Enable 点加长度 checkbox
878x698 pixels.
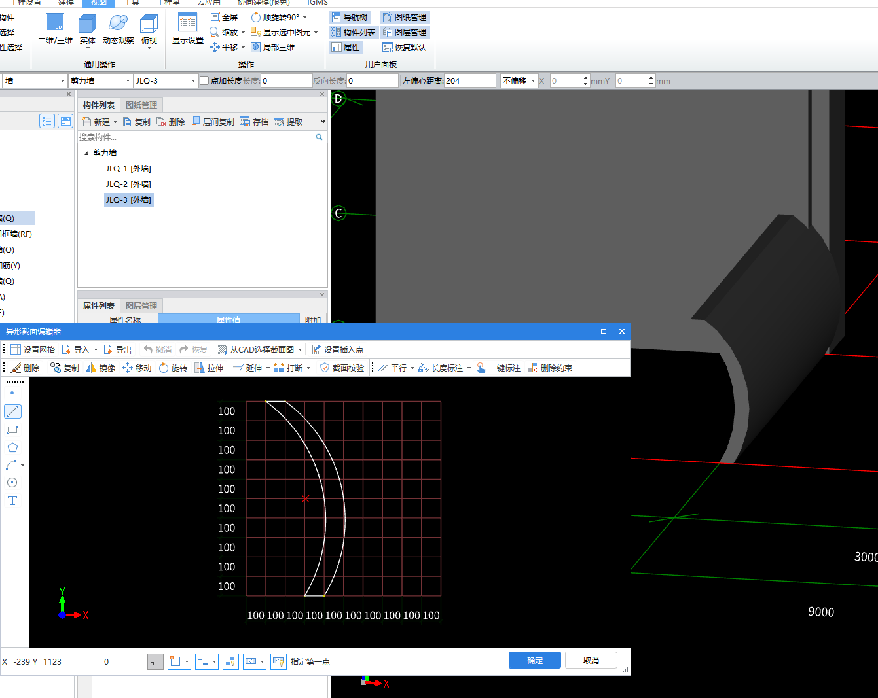click(x=204, y=80)
